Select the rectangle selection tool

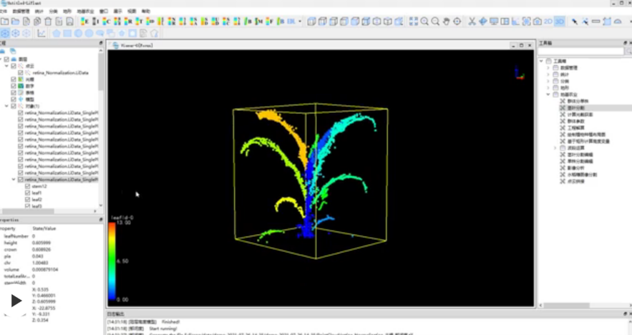pyautogui.click(x=67, y=34)
